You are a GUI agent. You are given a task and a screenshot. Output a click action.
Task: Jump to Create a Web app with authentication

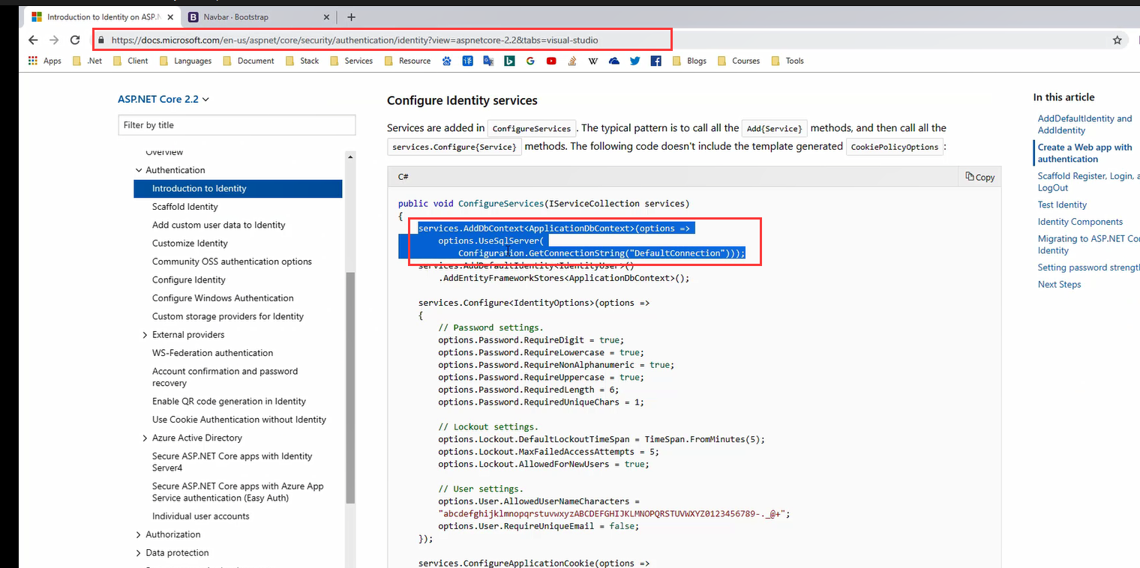point(1084,153)
